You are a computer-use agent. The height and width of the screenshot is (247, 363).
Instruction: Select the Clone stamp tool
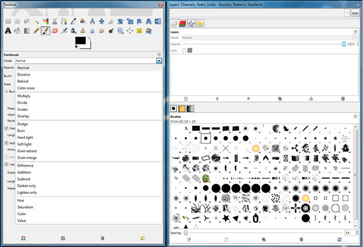(83, 31)
